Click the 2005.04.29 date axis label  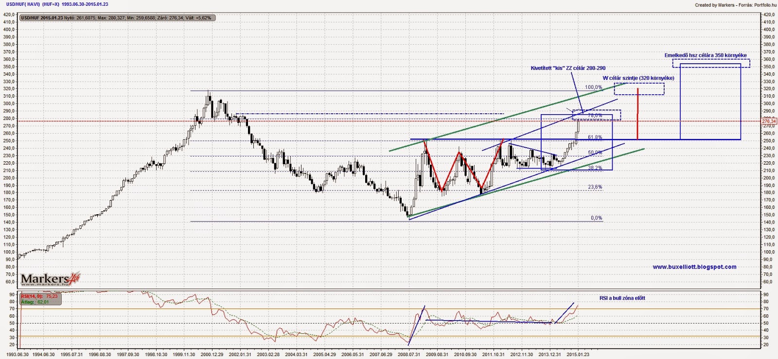tap(325, 355)
